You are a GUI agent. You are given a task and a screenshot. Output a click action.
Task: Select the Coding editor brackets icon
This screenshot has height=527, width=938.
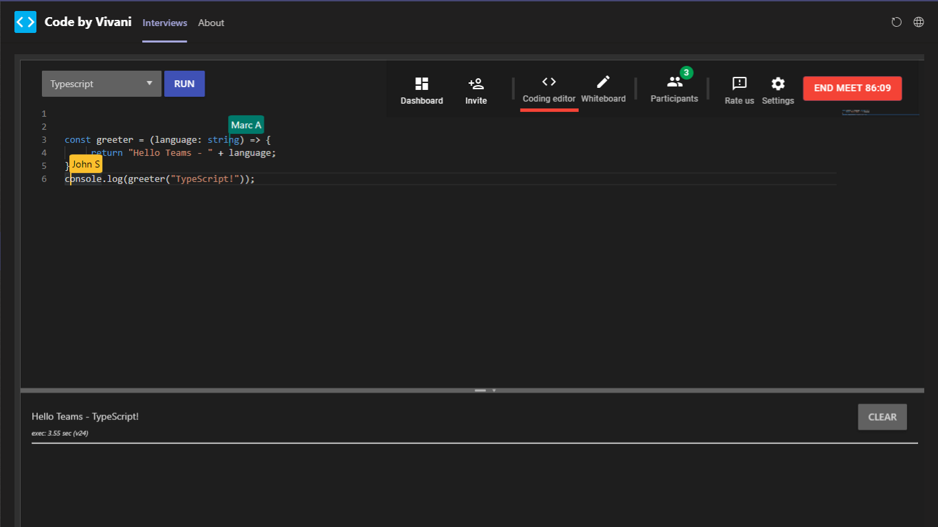[549, 82]
